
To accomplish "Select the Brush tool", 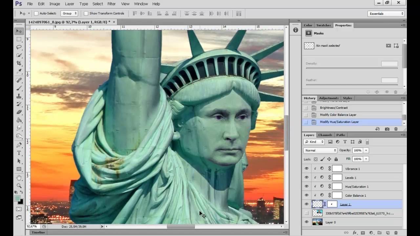I will 19,88.
